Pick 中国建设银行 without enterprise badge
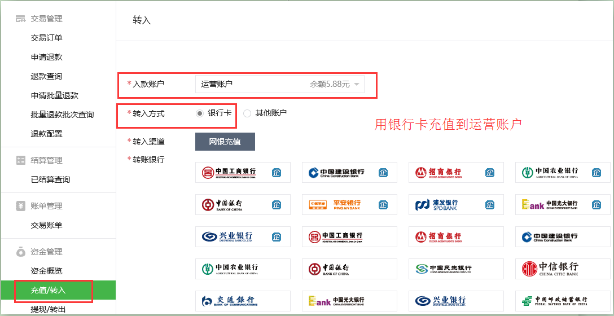 point(563,236)
